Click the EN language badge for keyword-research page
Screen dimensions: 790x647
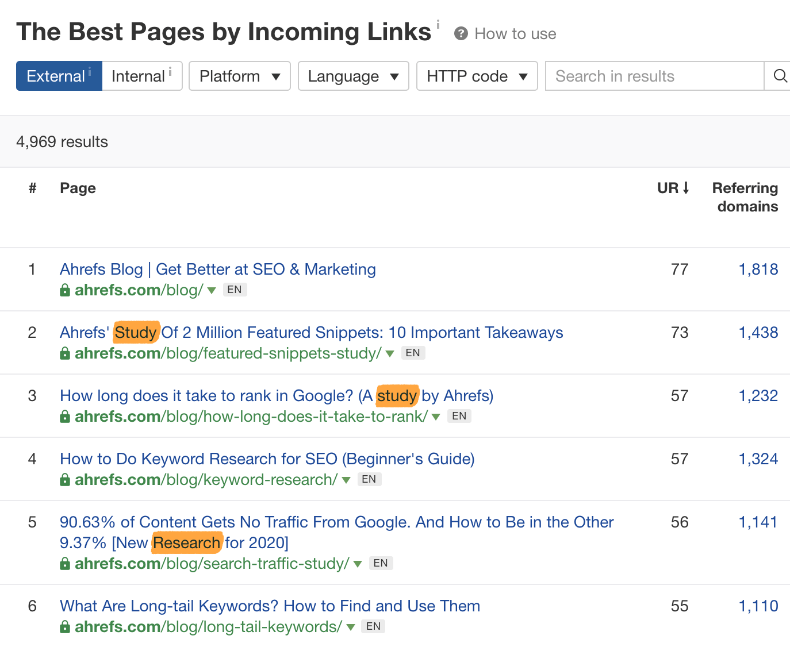tap(369, 479)
